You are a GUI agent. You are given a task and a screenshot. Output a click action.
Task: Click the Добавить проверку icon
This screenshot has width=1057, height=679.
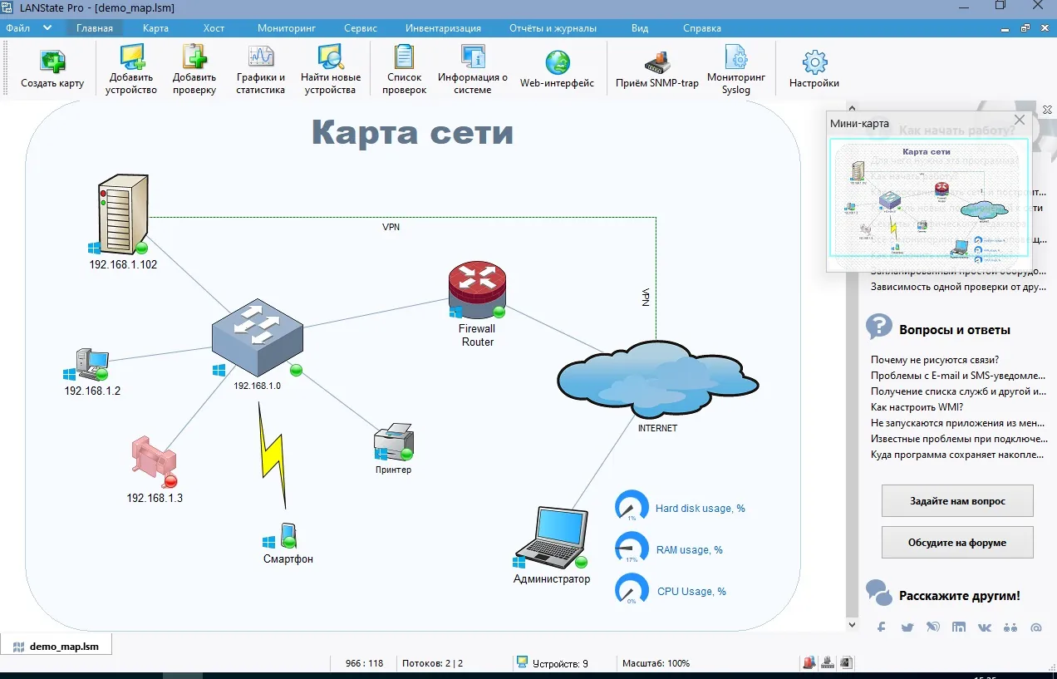tap(194, 57)
